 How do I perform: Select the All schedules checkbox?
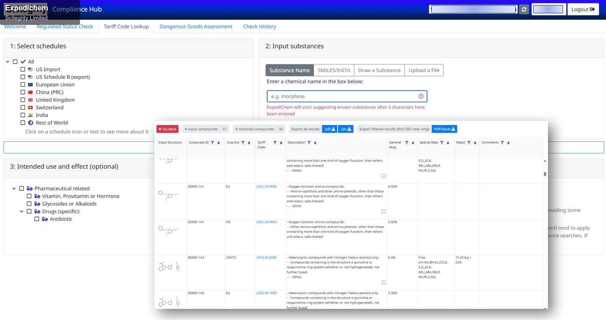coord(15,62)
